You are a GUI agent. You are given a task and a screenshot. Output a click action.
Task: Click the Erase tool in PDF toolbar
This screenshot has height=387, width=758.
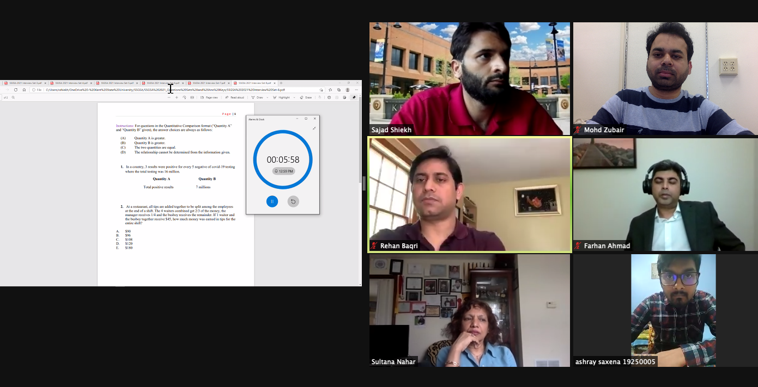coord(306,97)
